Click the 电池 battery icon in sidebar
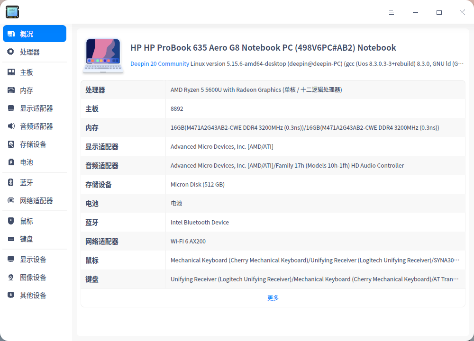 click(x=11, y=162)
